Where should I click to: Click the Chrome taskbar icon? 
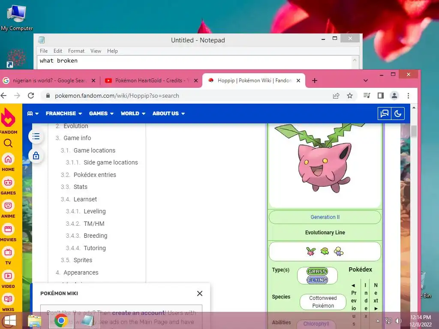coord(61,320)
